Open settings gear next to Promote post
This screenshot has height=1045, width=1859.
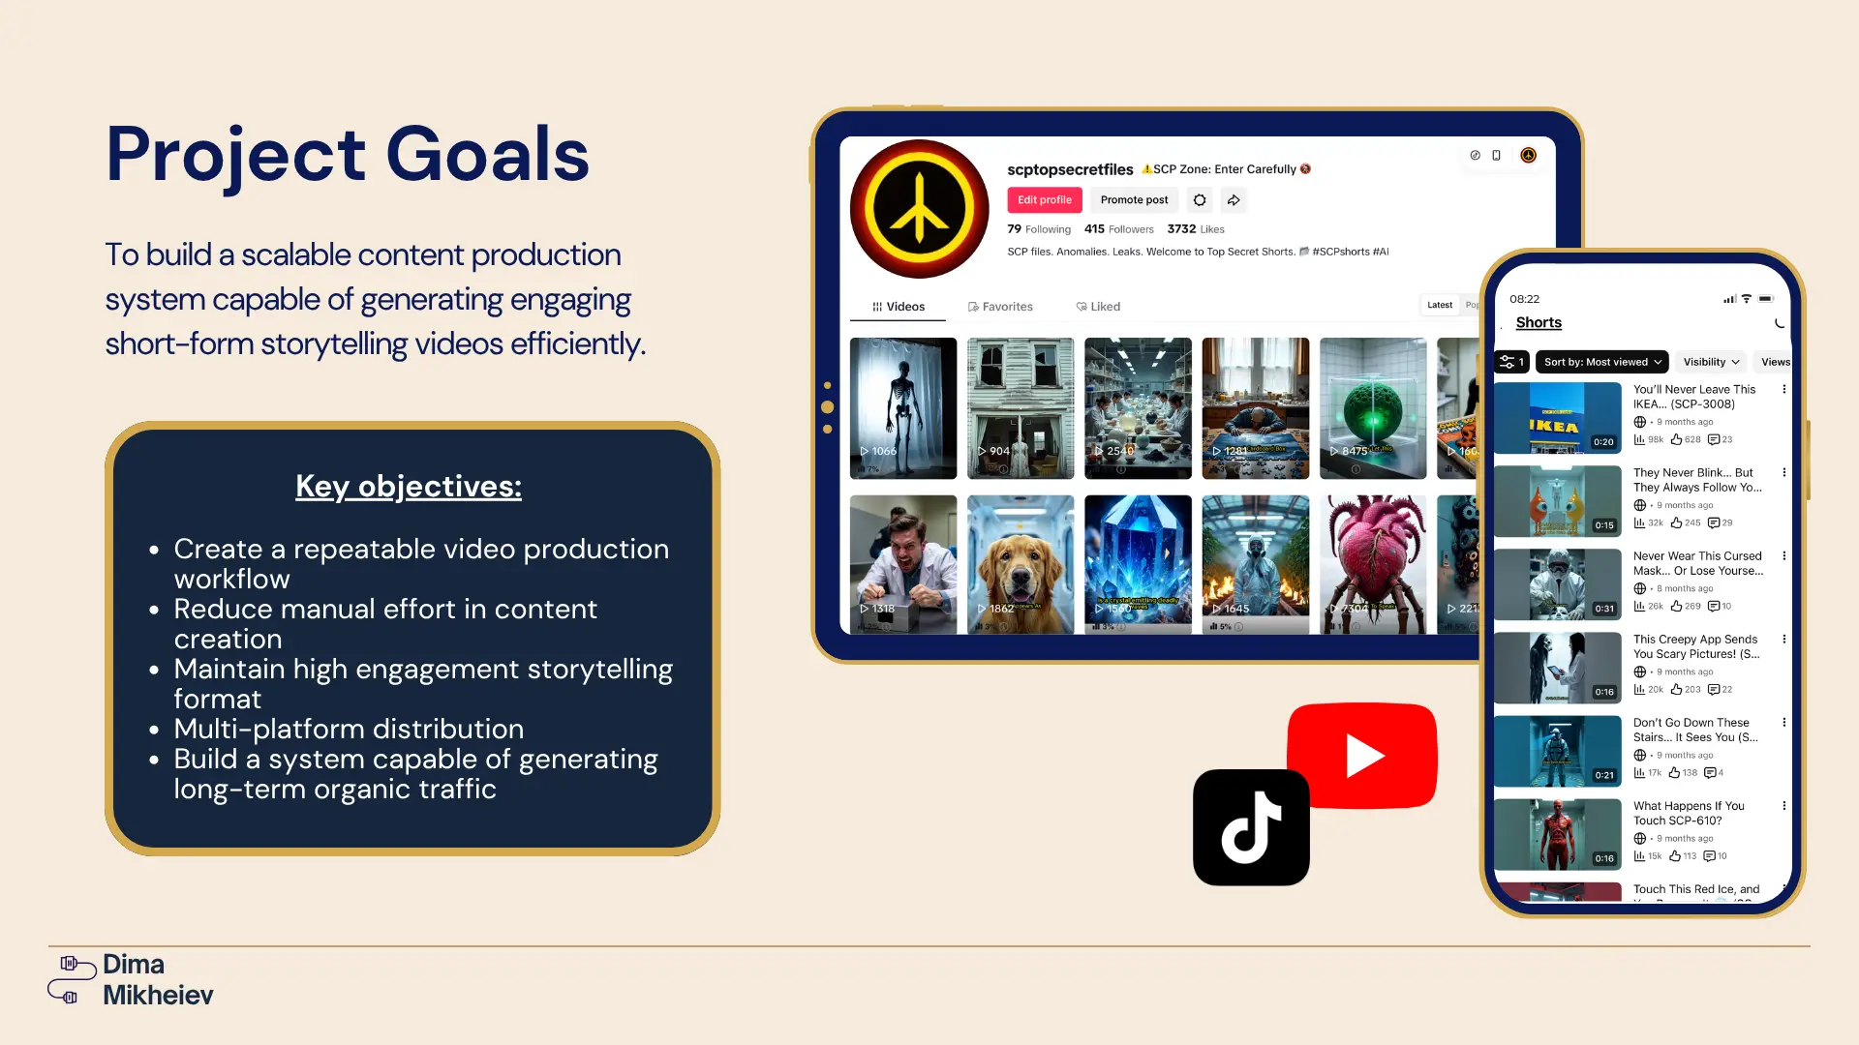(x=1200, y=200)
